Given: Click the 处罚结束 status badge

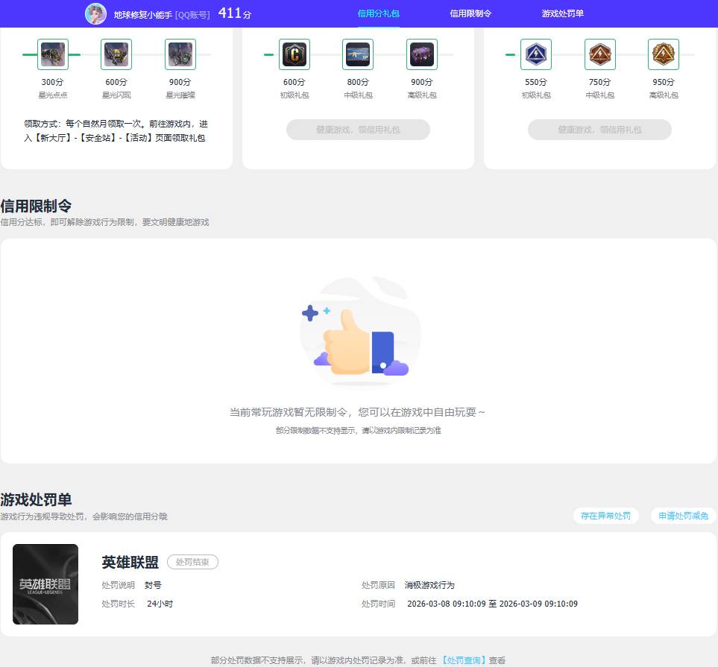Looking at the screenshot, I should (x=192, y=562).
